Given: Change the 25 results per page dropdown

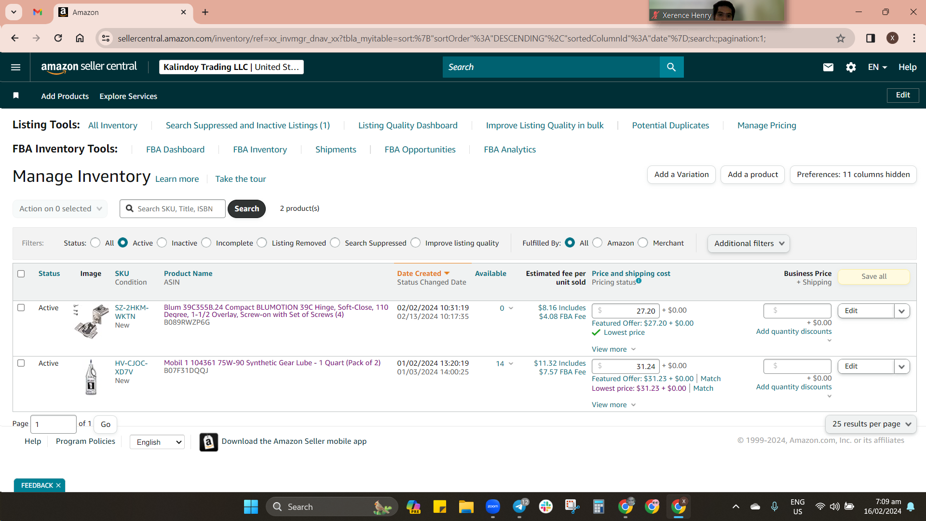Looking at the screenshot, I should 871,424.
